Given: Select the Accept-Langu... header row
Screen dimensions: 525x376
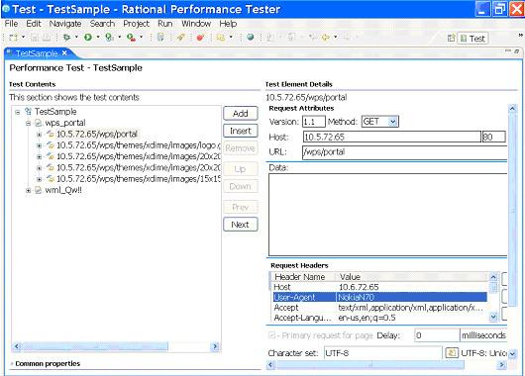Looking at the screenshot, I should tap(380, 318).
